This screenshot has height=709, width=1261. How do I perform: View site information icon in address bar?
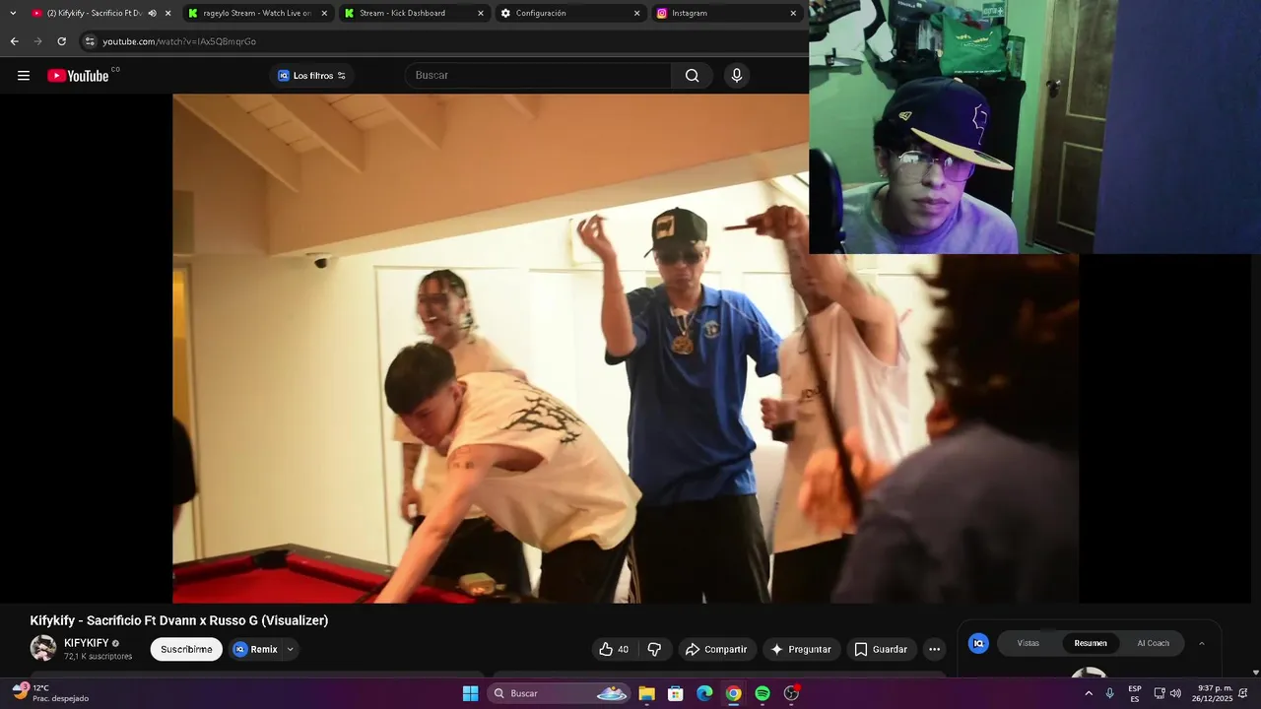pos(90,41)
